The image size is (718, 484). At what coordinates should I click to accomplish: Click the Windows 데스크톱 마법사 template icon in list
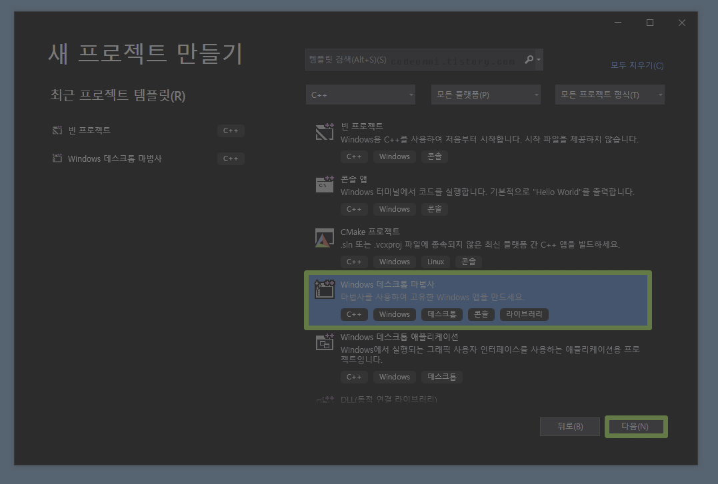[x=325, y=290]
